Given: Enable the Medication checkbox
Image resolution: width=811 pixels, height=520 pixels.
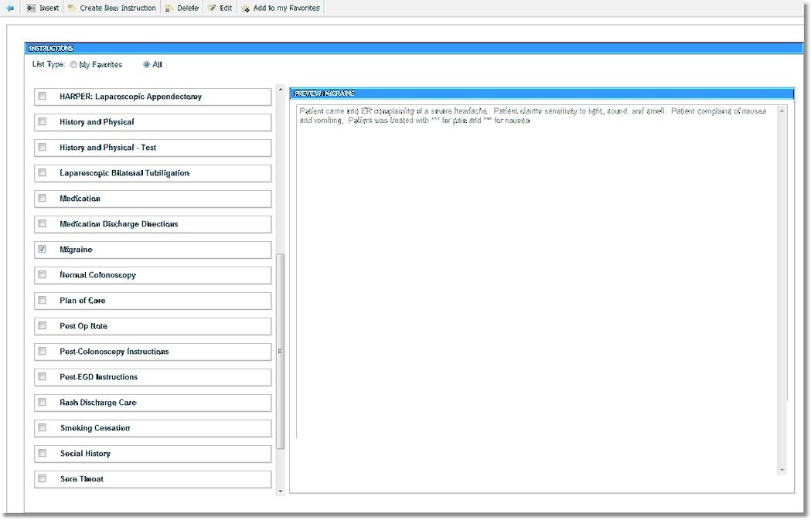Looking at the screenshot, I should pyautogui.click(x=43, y=198).
